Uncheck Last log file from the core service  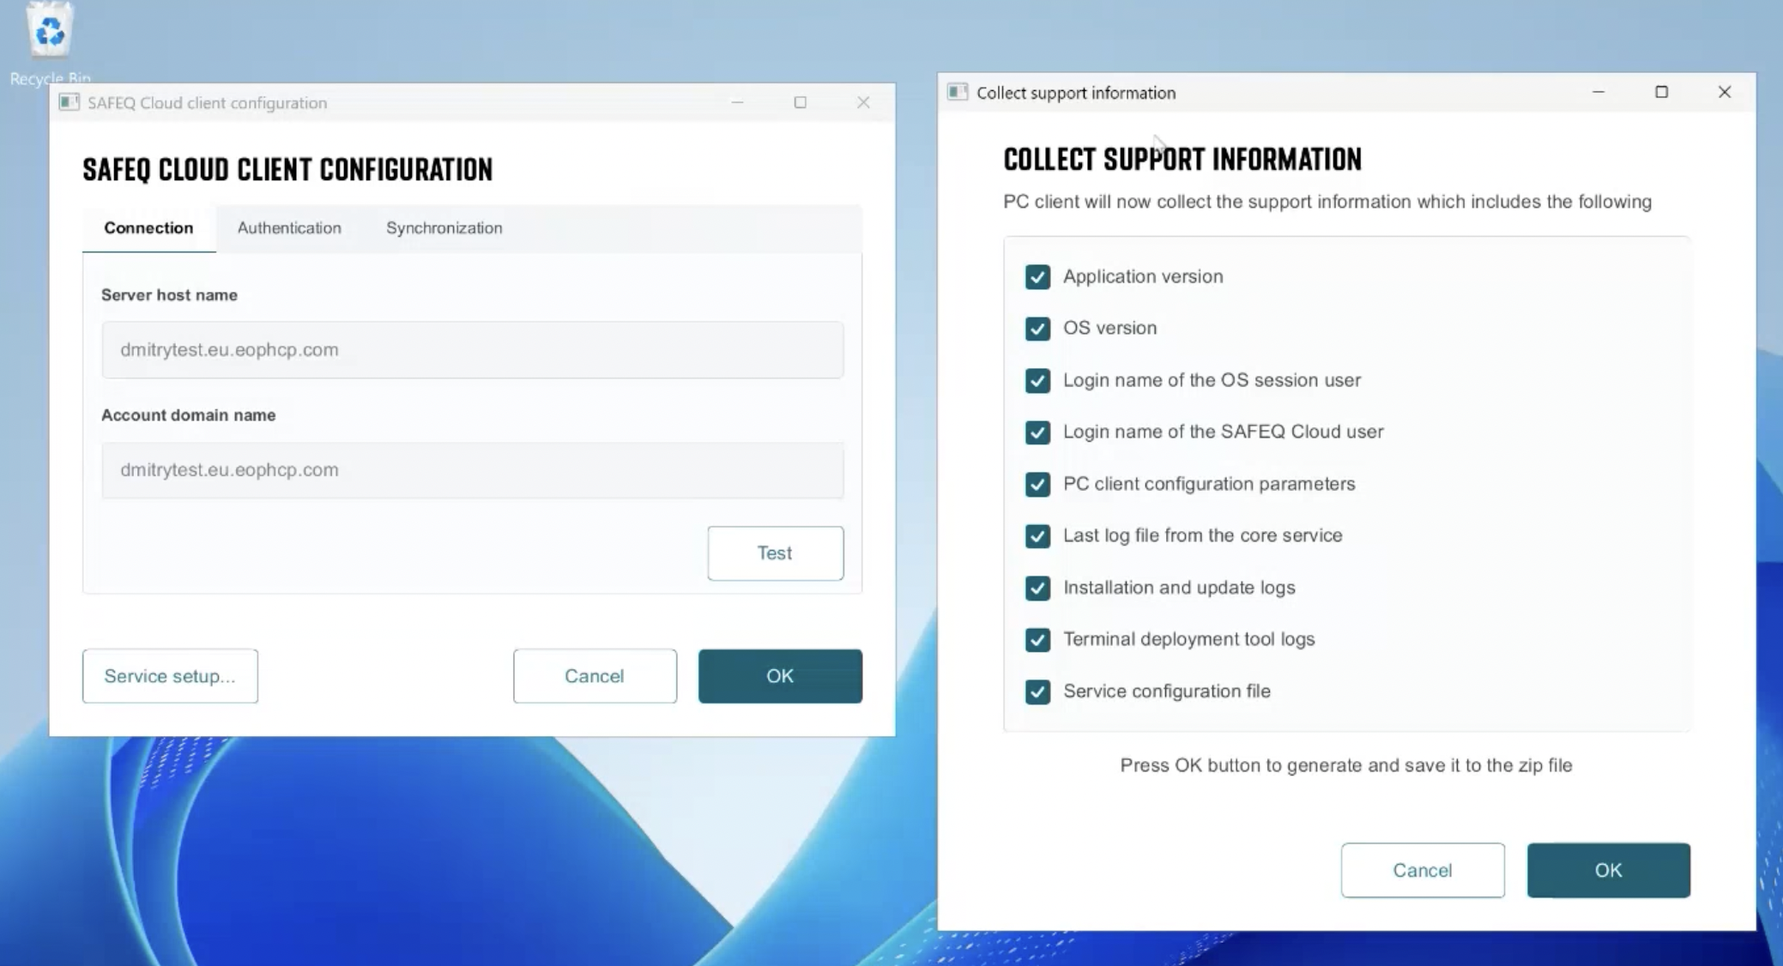(1037, 536)
